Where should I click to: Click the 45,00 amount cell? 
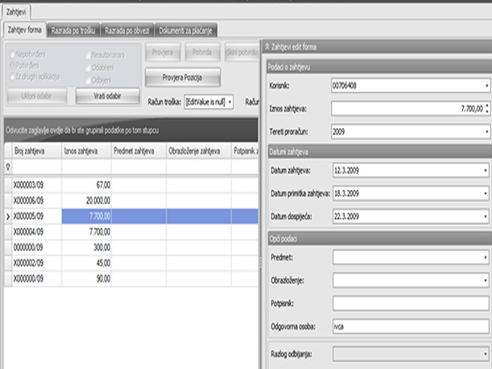86,263
